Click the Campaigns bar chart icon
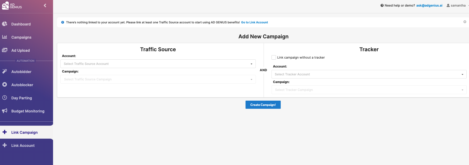Image resolution: width=469 pixels, height=165 pixels. [5, 37]
